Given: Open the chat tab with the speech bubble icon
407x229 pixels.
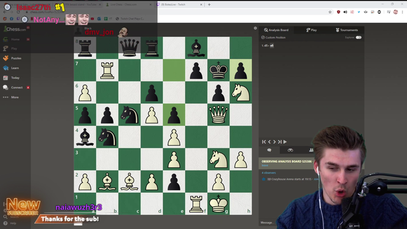Looking at the screenshot, I should [x=269, y=150].
